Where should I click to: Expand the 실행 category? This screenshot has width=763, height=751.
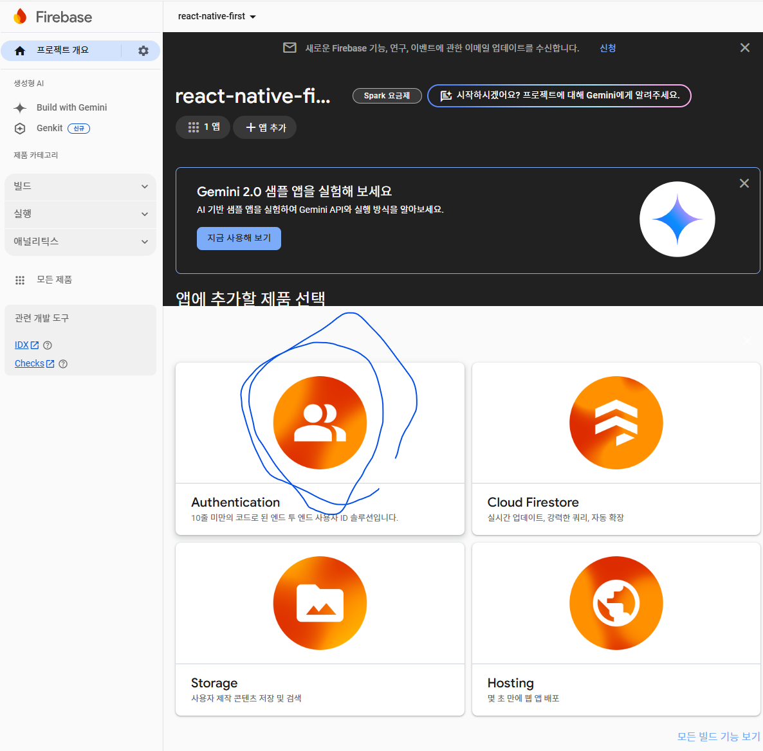point(80,215)
